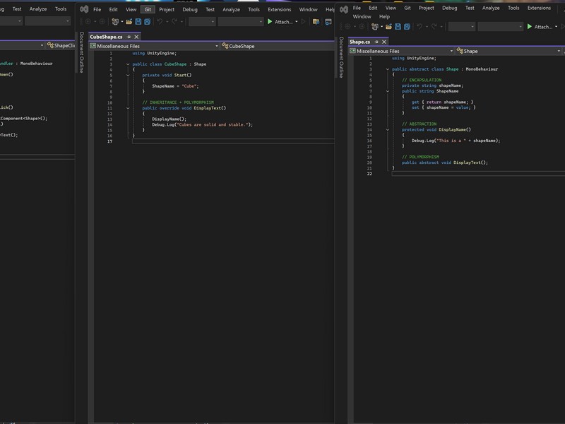Viewport: 565px width, 424px height.
Task: Open Document Outline side tab beside CubeShape.cs
Action: pos(81,52)
